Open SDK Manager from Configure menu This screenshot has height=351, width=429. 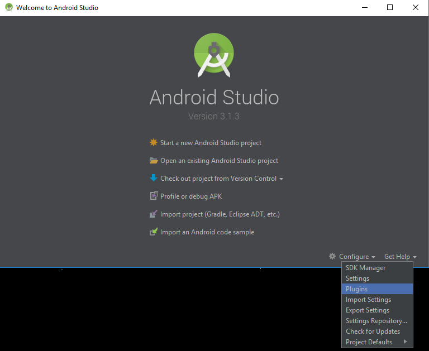377,268
